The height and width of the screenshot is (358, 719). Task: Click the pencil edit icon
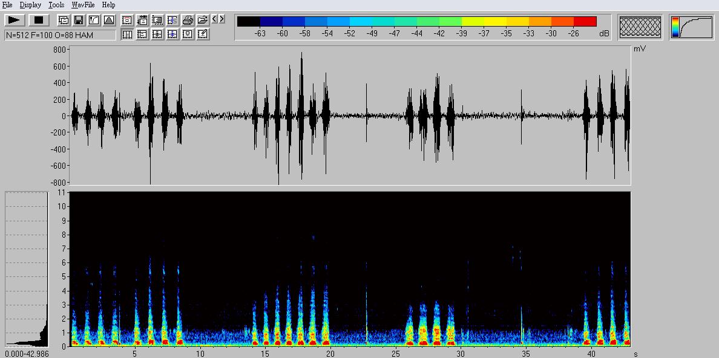click(x=203, y=34)
